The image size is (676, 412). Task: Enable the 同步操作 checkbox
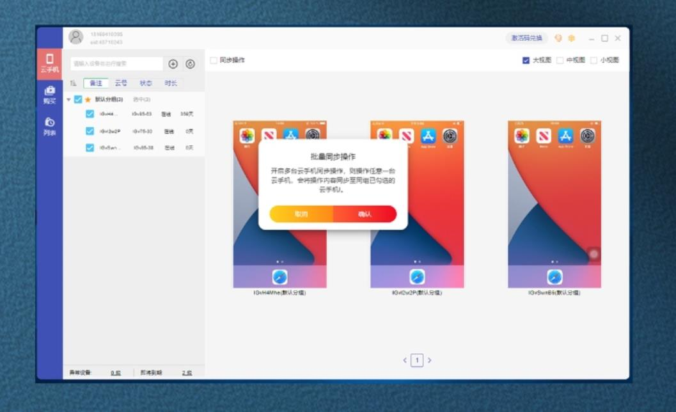pyautogui.click(x=214, y=60)
